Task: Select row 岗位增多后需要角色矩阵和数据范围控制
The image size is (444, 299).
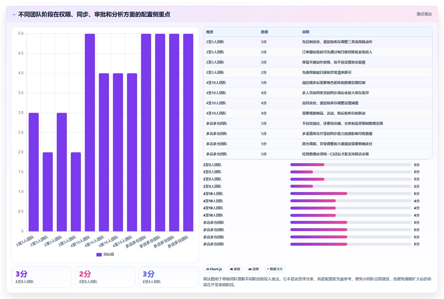Action: (318, 83)
